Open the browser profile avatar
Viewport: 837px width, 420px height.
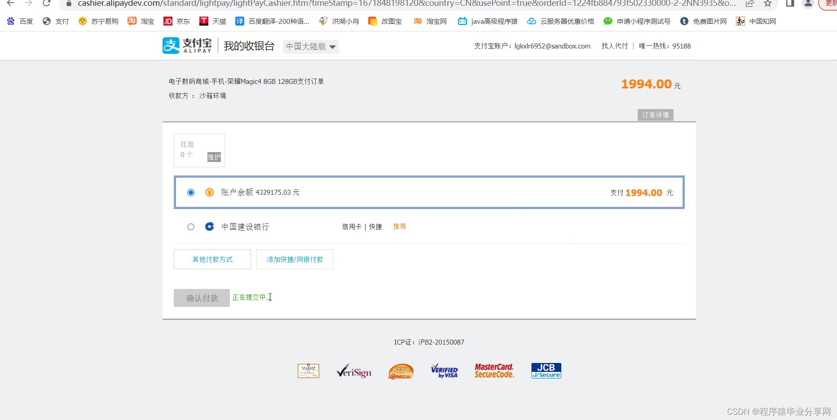[808, 3]
